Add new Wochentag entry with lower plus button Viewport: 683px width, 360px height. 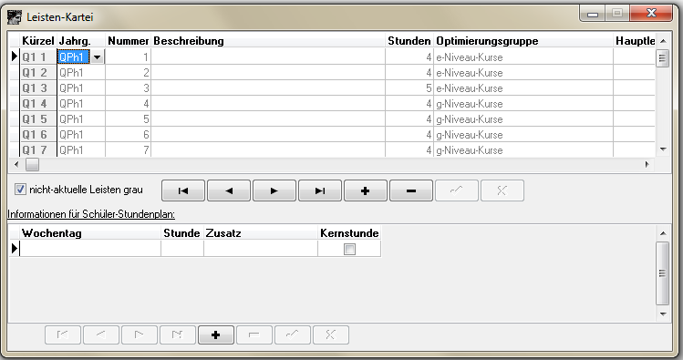(x=215, y=334)
